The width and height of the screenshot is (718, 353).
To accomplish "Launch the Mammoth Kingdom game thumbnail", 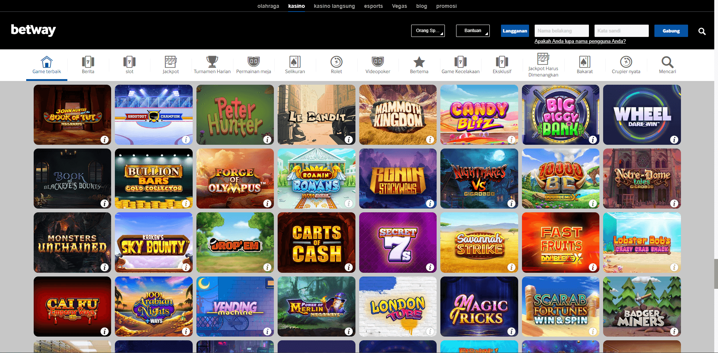I will pos(398,115).
